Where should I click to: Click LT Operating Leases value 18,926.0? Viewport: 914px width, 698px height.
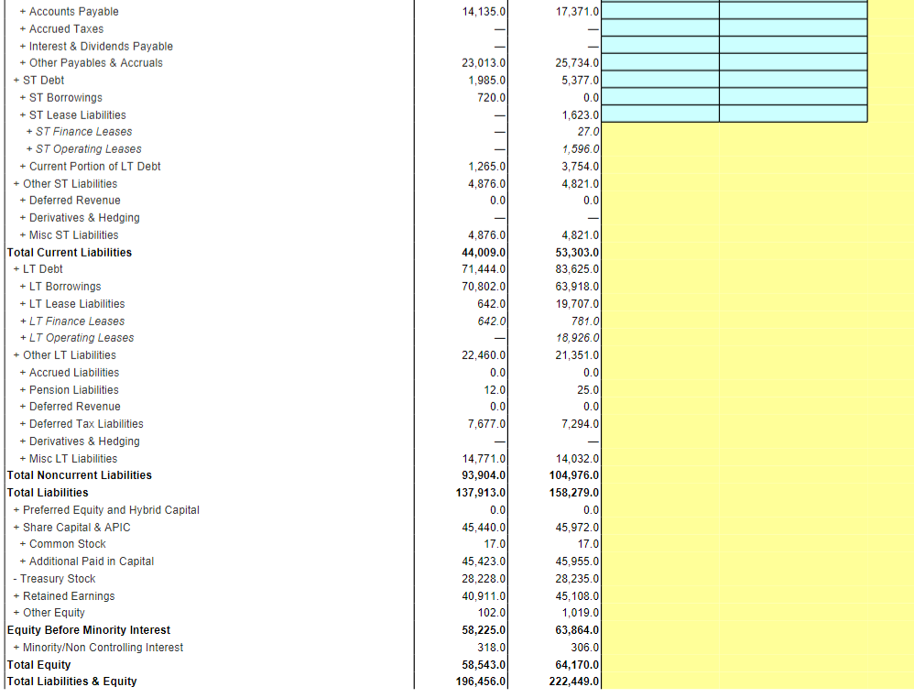pos(577,338)
